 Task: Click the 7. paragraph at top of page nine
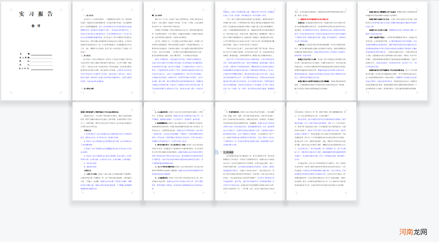[x=249, y=128]
